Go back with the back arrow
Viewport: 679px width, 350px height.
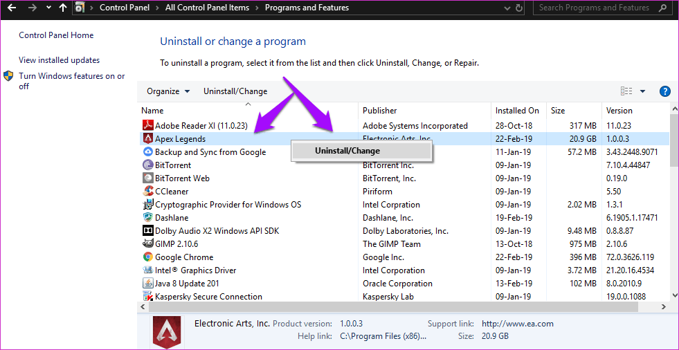point(12,8)
